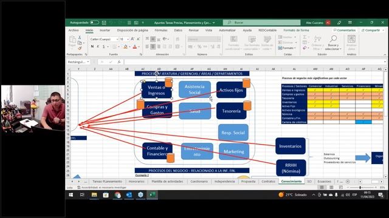
Task: Select the Inventarios shape
Action: (291, 146)
